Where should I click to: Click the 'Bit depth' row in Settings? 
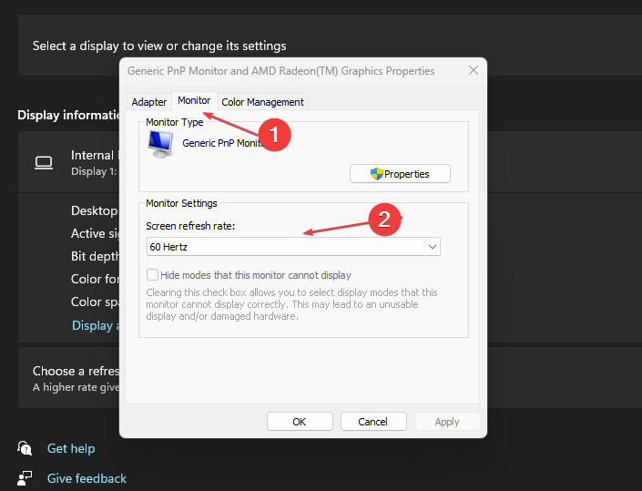[95, 256]
